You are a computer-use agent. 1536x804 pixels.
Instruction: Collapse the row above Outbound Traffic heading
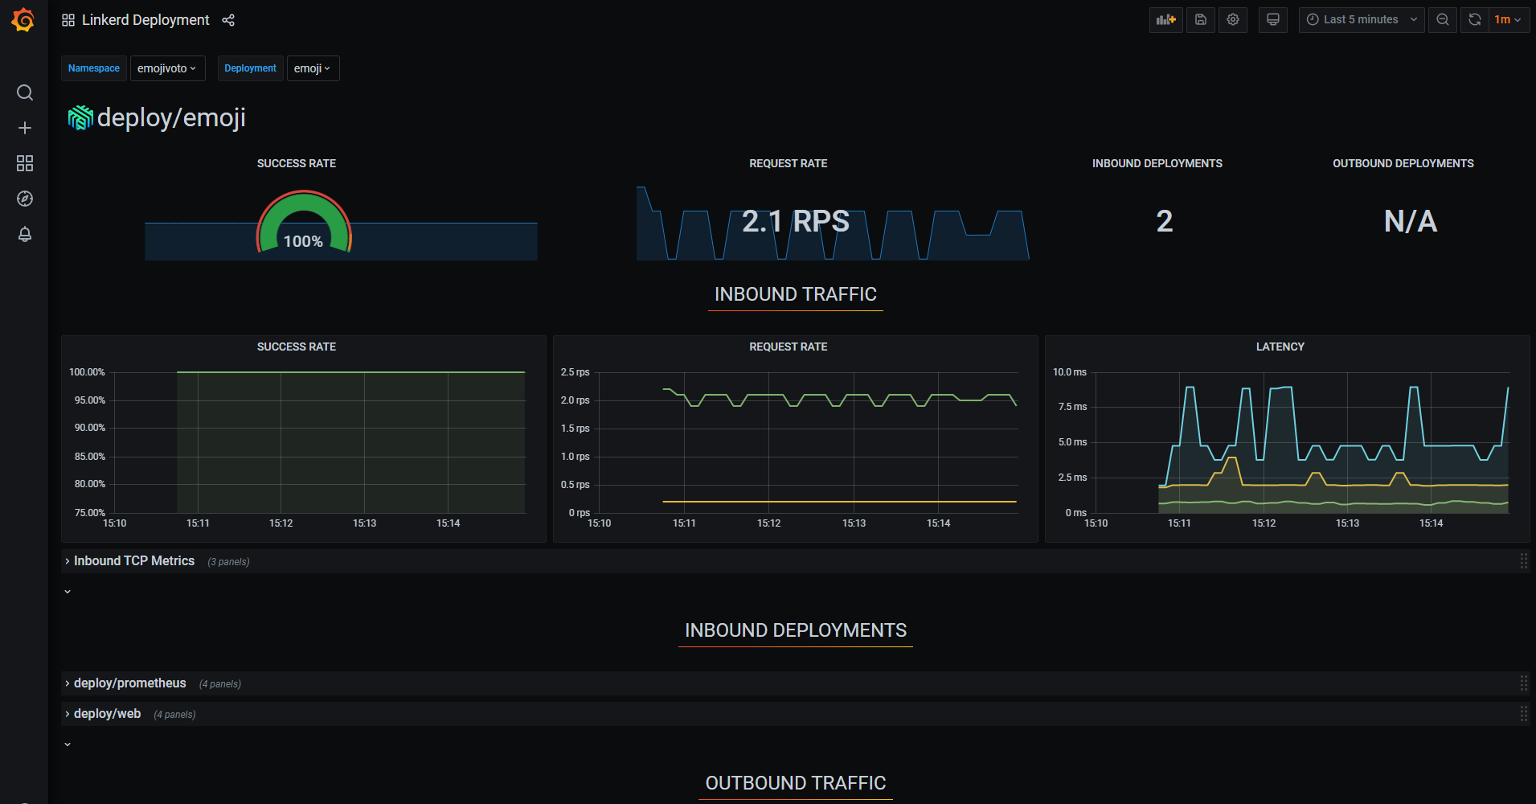tap(68, 745)
